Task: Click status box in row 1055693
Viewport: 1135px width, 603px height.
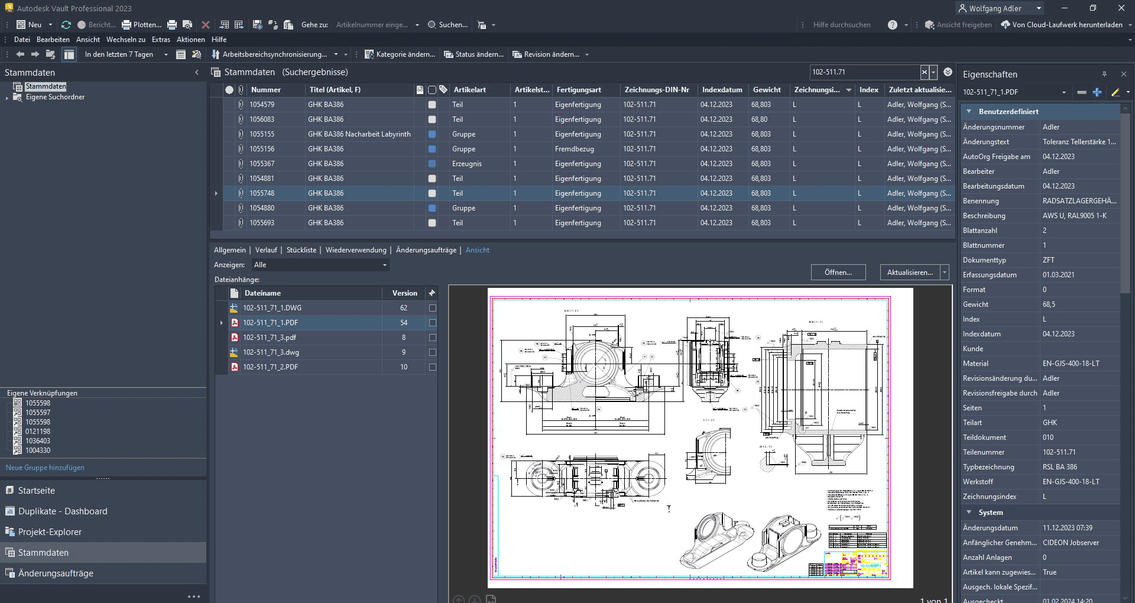Action: (432, 223)
